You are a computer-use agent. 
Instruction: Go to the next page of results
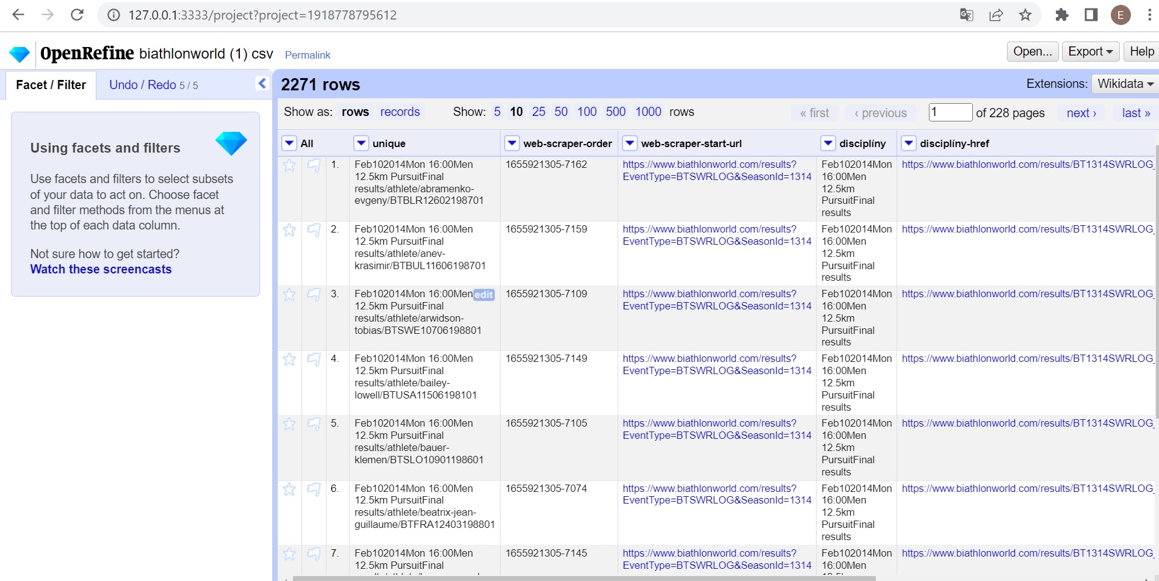[1081, 113]
